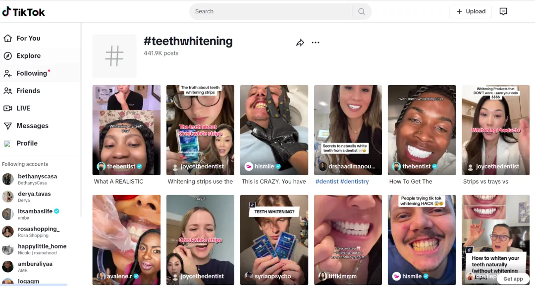This screenshot has width=535, height=286.
Task: Open the #dentist hashtag link
Action: click(x=327, y=182)
